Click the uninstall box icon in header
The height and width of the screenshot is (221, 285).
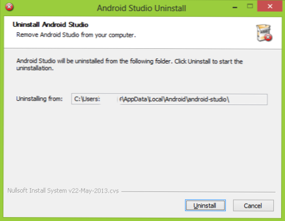[264, 33]
